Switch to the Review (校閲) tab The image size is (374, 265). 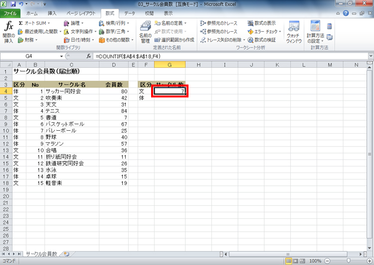149,13
